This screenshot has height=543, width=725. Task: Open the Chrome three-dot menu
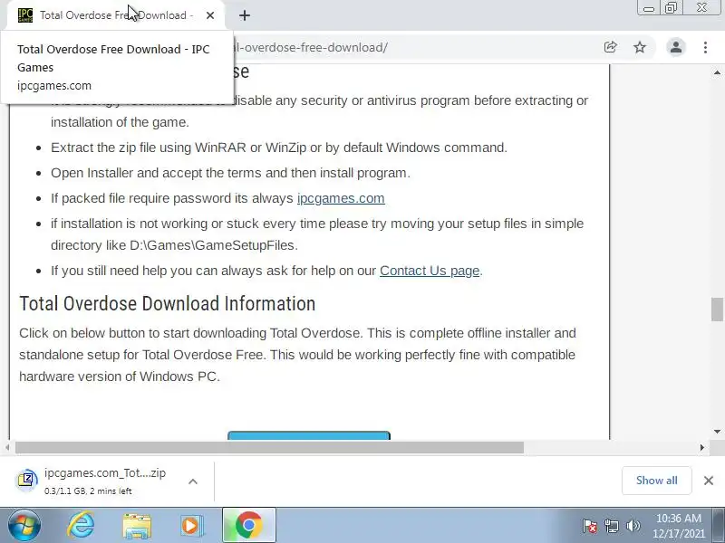click(x=705, y=47)
